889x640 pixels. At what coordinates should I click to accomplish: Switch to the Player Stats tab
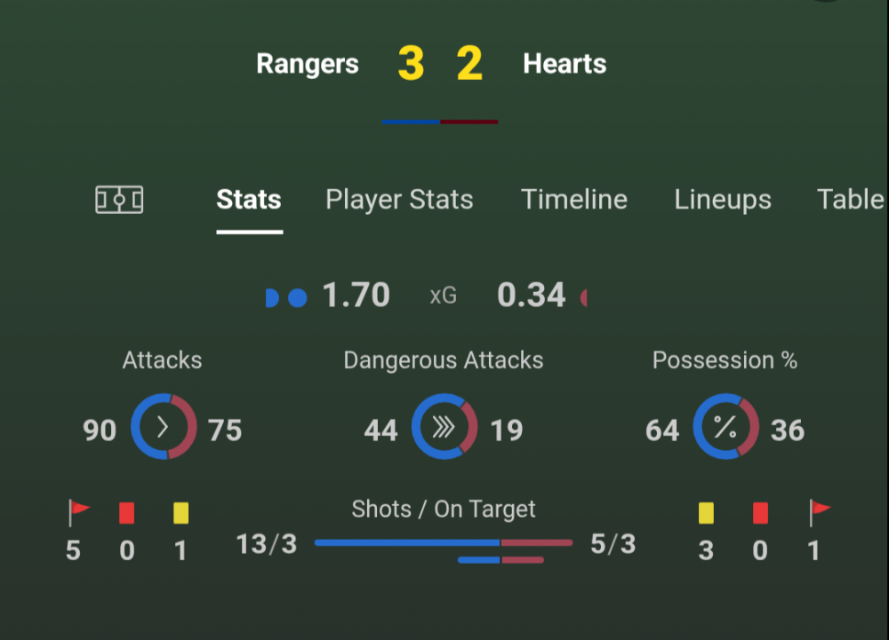point(399,200)
